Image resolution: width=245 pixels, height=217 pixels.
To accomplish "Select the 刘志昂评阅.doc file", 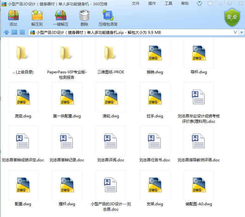I will click(x=111, y=141).
